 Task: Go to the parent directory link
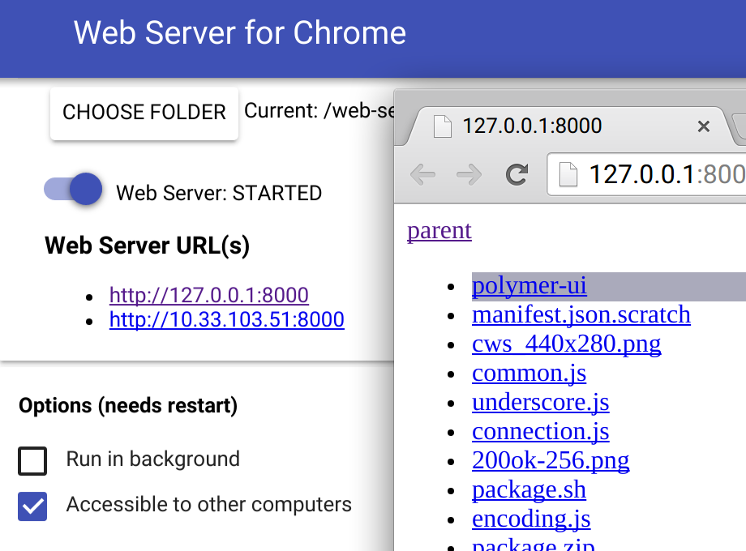click(439, 231)
